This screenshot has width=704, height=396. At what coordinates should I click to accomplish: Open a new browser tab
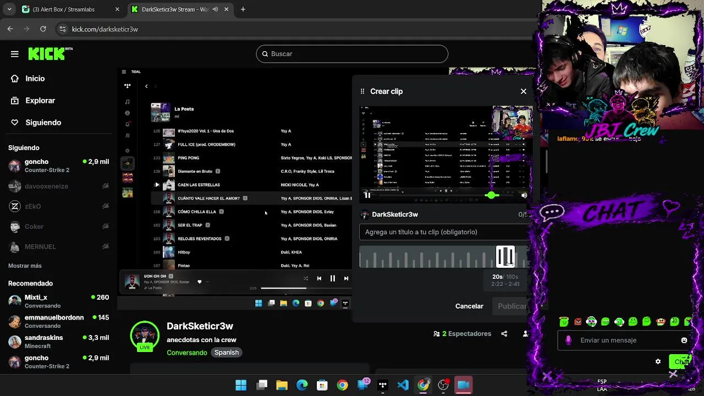point(243,9)
